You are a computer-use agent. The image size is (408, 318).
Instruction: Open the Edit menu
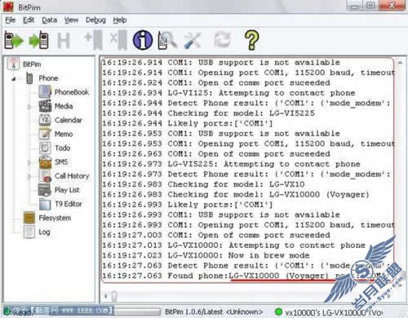click(29, 20)
